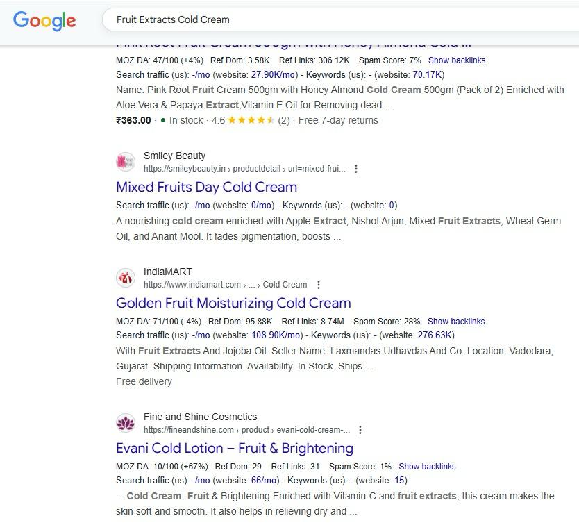This screenshot has height=532, width=579.
Task: Click website keywords value 70.17K
Action: [x=427, y=74]
